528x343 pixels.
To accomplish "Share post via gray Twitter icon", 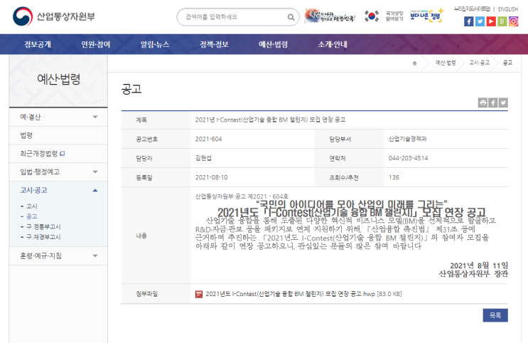I will (503, 103).
